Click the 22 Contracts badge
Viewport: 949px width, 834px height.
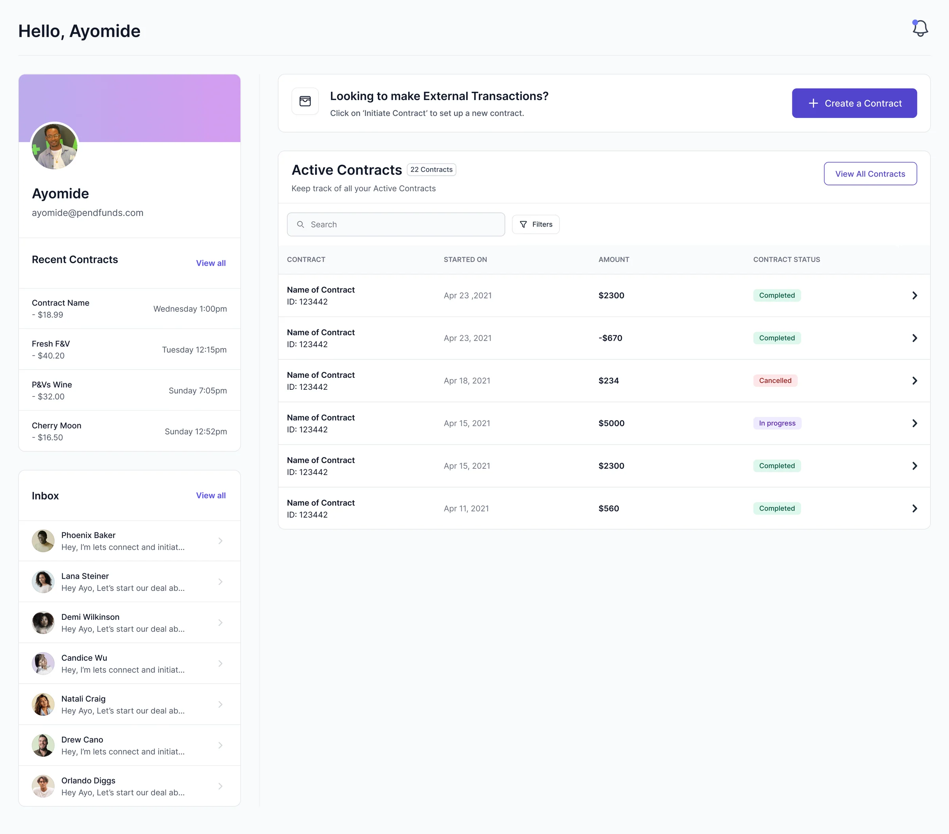point(431,170)
